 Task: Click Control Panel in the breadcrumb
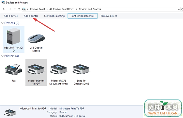tap(37, 9)
